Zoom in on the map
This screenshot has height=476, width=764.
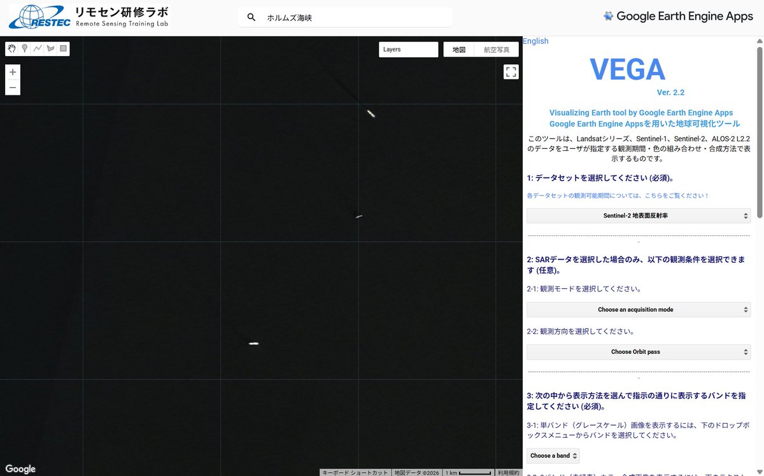coord(12,72)
